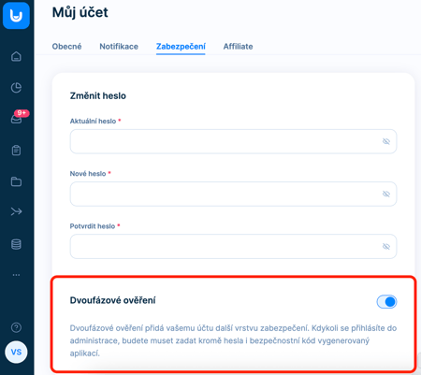The width and height of the screenshot is (421, 375).
Task: Expand the three-dots more menu in sidebar
Action: tap(16, 275)
